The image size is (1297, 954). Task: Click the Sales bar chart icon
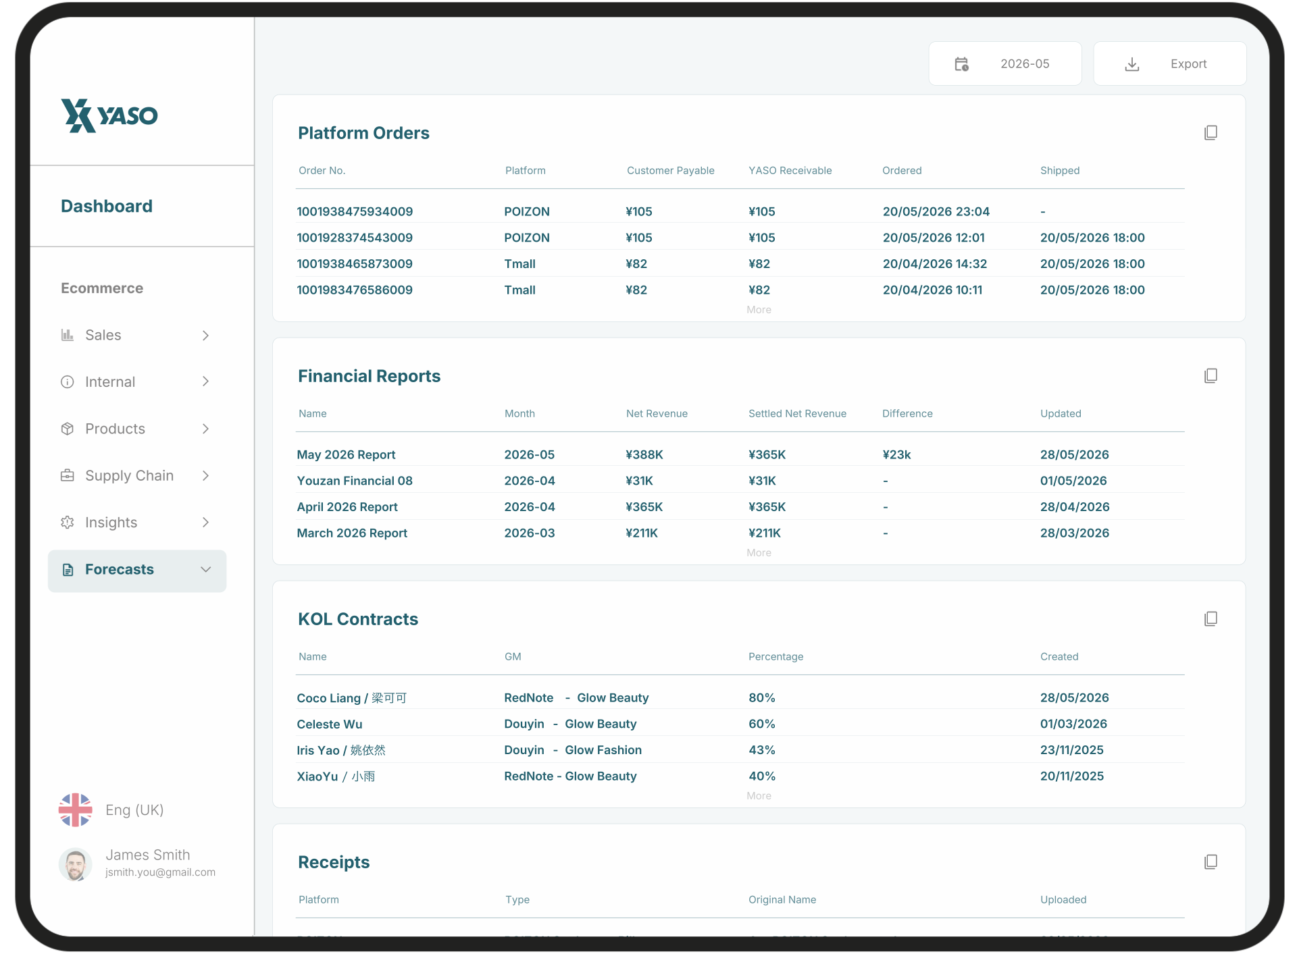coord(68,335)
